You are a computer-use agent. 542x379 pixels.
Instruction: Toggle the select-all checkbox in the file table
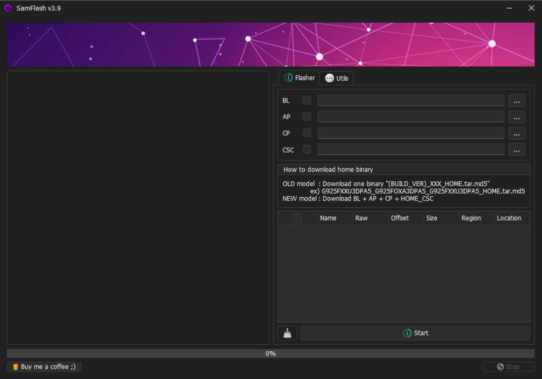[x=297, y=218]
